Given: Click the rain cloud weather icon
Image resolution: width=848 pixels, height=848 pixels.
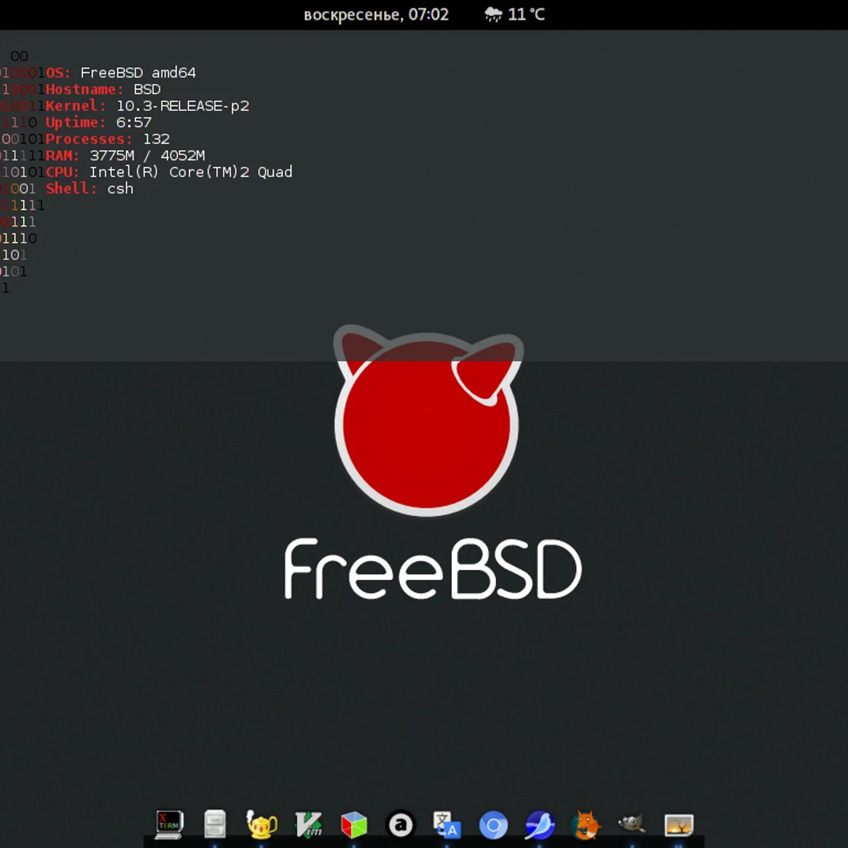Looking at the screenshot, I should (493, 14).
